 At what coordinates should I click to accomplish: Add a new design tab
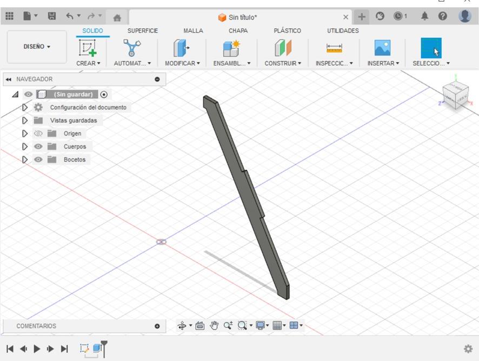(361, 17)
